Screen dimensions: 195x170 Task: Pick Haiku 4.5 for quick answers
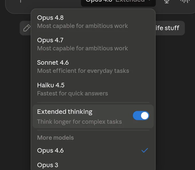click(93, 89)
